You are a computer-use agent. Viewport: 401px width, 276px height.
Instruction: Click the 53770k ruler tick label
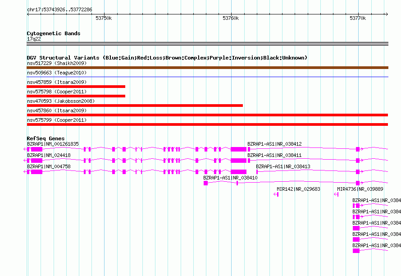[x=358, y=18]
